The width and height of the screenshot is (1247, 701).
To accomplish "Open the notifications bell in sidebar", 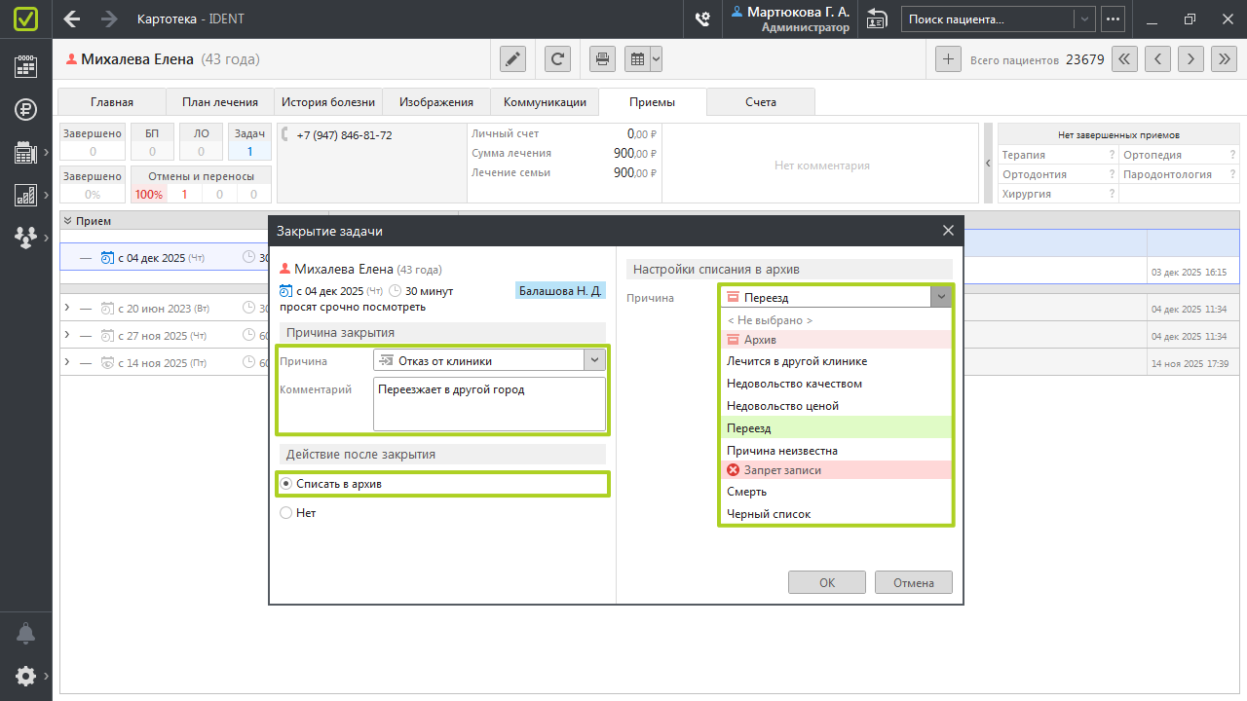I will coord(26,634).
